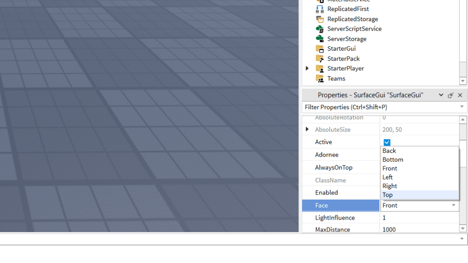Expand the StarterPlayer tree item
468x263 pixels.
pos(307,68)
